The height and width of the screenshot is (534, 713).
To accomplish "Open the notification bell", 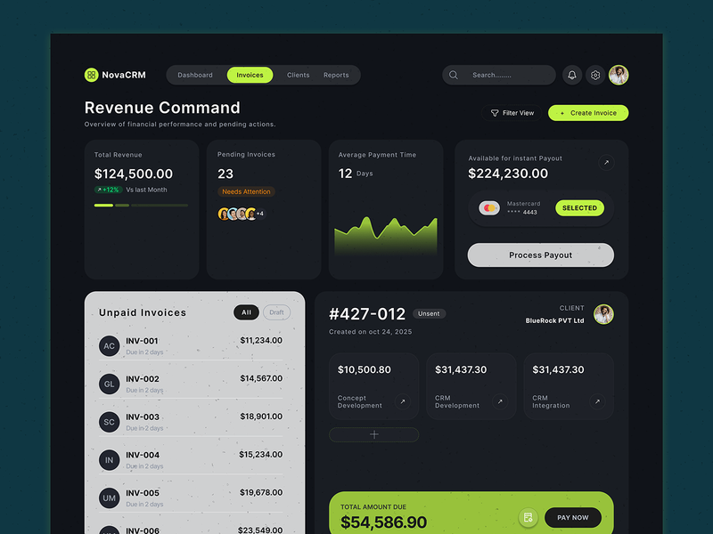I will (571, 75).
